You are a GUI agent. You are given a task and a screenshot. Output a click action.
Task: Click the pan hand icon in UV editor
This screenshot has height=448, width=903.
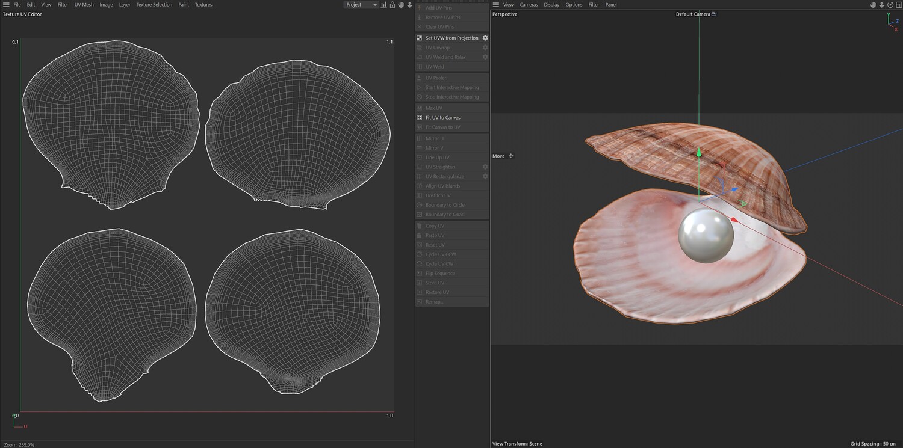(401, 5)
